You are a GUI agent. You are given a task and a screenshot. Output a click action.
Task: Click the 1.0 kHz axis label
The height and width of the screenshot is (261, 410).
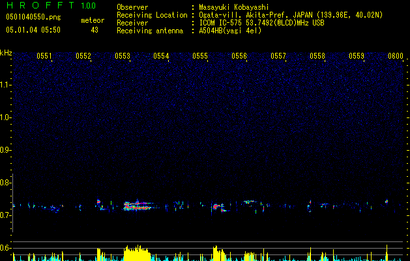(5, 117)
